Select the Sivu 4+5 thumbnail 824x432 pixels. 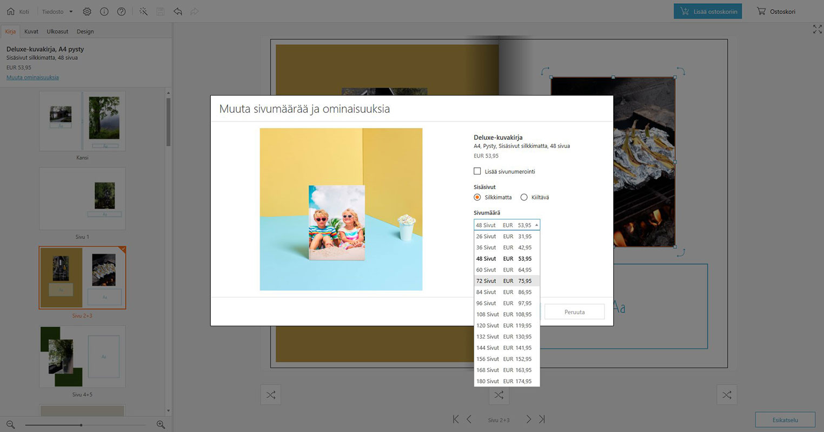tap(82, 356)
